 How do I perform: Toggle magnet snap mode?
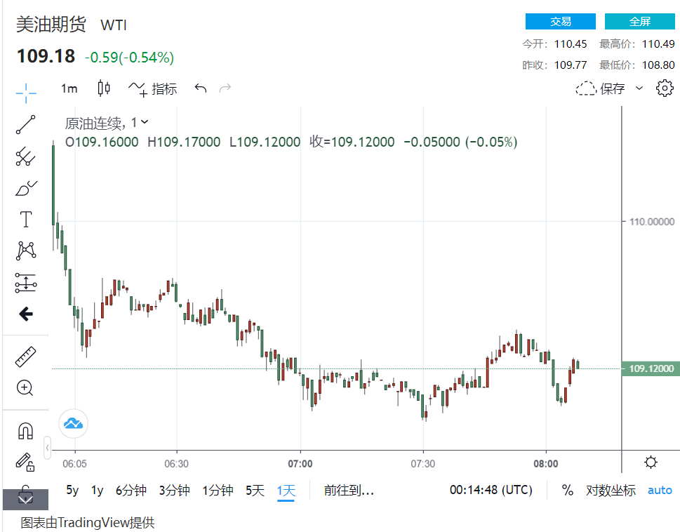coord(26,430)
